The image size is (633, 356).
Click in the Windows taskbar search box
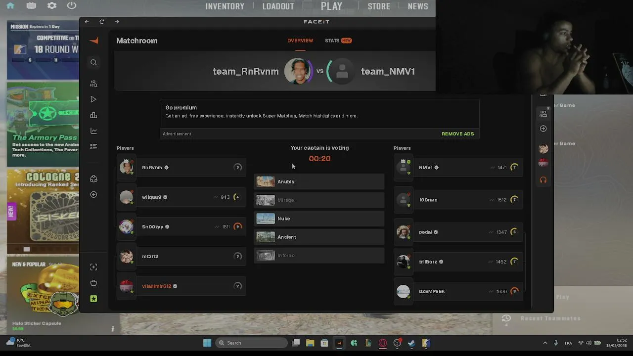tap(251, 343)
